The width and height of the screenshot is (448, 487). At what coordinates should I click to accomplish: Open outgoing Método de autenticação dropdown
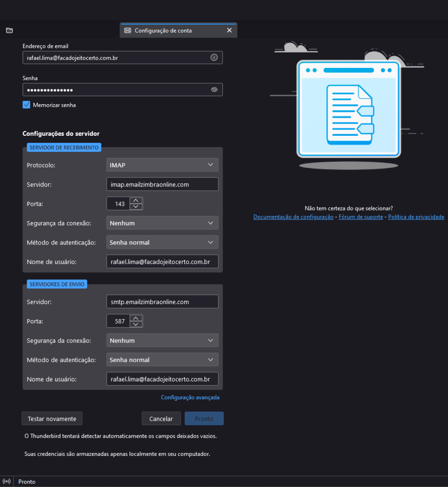[x=162, y=360]
